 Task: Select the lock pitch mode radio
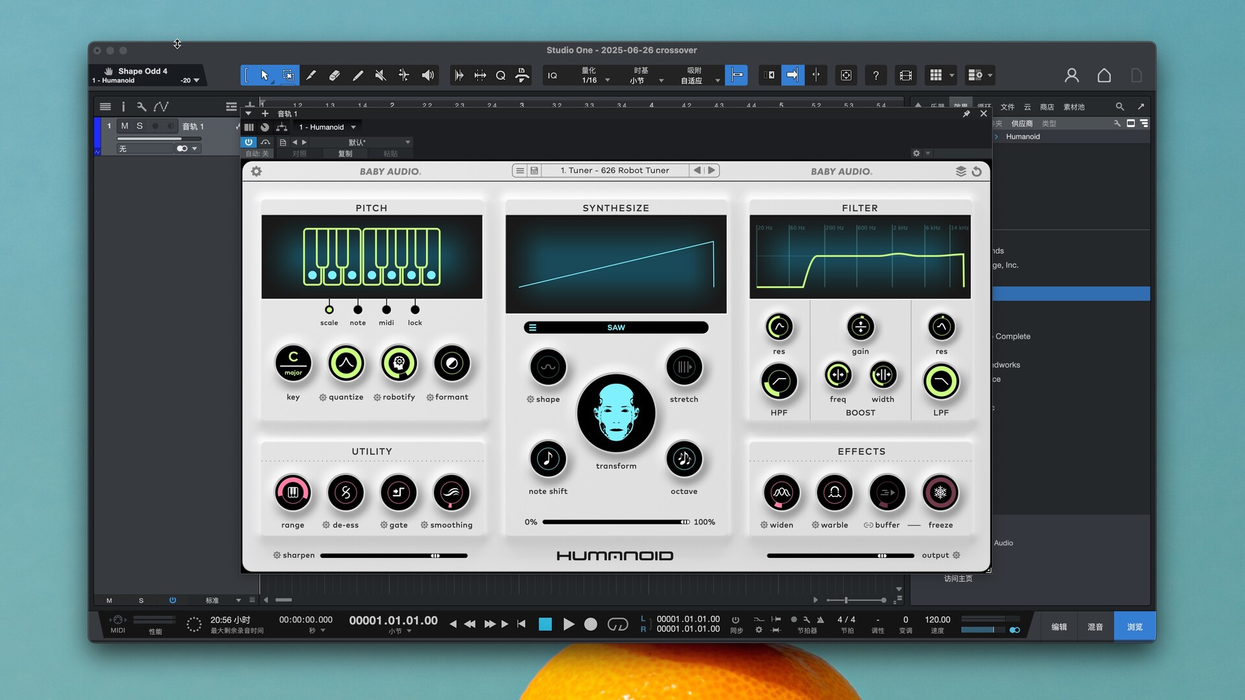tap(415, 310)
